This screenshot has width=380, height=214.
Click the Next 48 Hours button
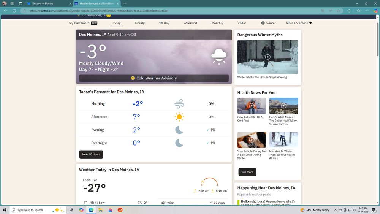click(x=91, y=154)
